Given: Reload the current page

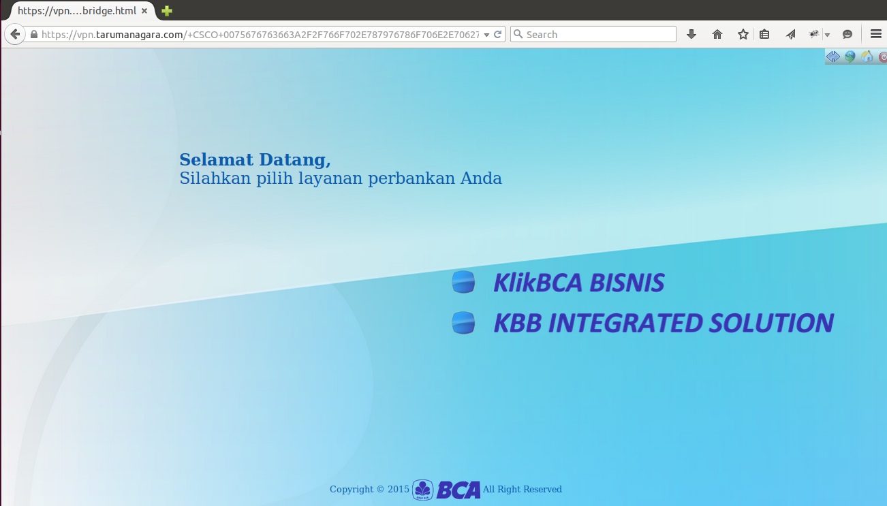Looking at the screenshot, I should click(498, 34).
